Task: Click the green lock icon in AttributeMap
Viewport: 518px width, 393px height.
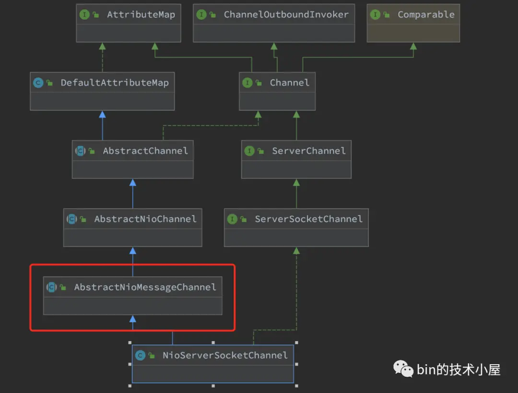Action: pos(96,14)
